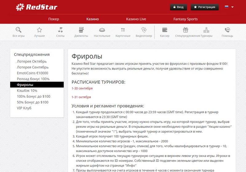Open VIP Клуб in sidebar
Viewport: 246px width, 172px height.
point(24,108)
